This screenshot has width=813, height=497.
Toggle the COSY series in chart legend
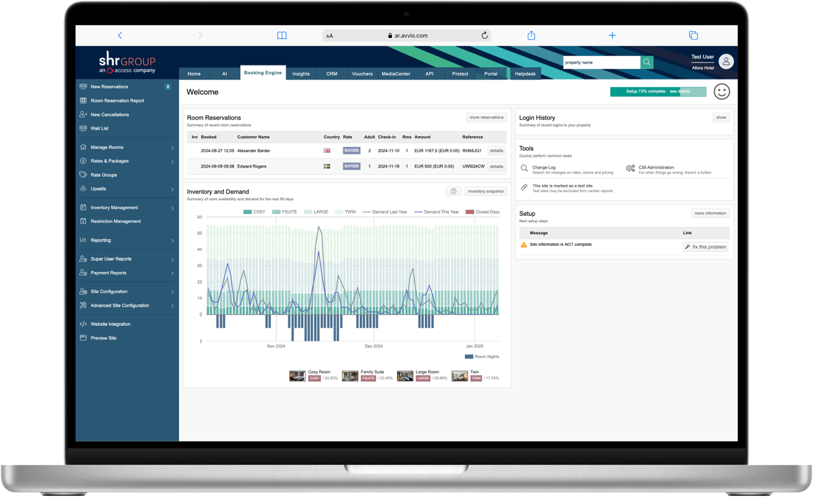point(254,212)
